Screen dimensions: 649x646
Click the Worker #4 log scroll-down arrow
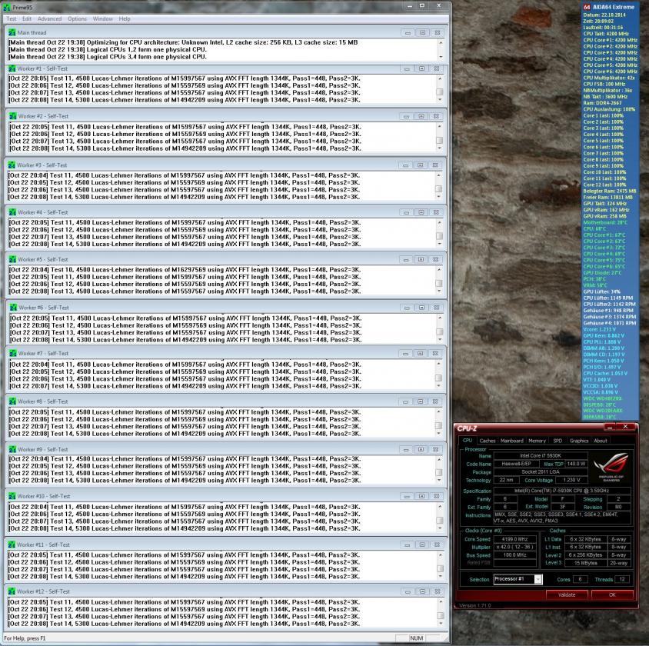[440, 244]
